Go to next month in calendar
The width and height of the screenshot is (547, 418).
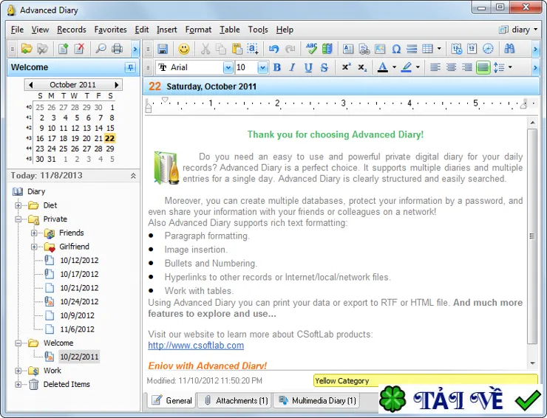117,85
